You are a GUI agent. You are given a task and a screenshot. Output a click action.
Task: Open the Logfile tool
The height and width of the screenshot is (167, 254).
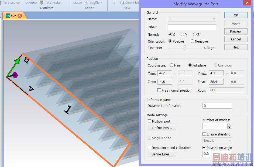click(93, 3)
